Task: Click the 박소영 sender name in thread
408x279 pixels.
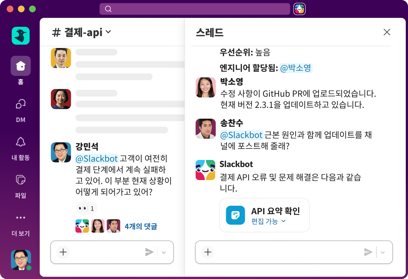Action: pyautogui.click(x=232, y=81)
